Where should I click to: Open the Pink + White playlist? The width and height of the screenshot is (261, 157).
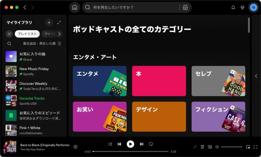pyautogui.click(x=34, y=130)
